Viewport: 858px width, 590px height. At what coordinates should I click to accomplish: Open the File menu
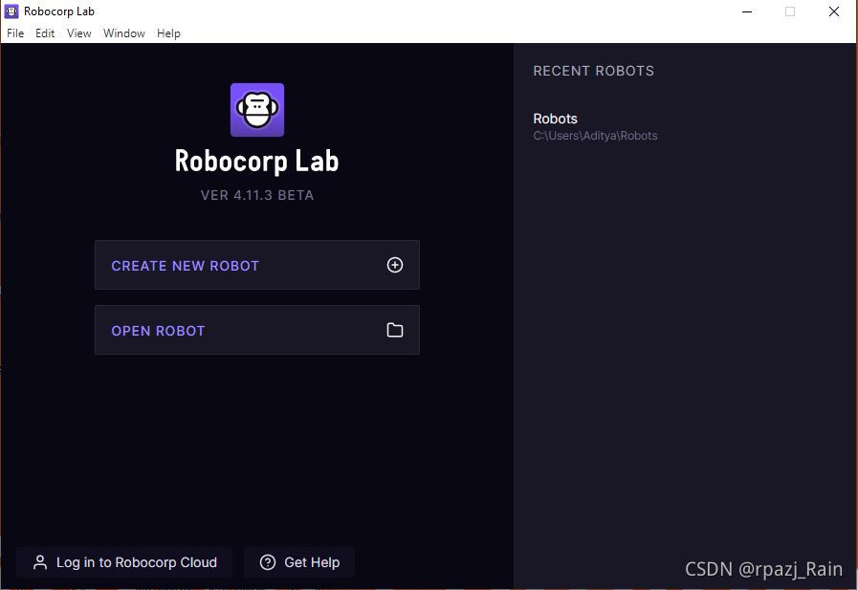point(15,33)
